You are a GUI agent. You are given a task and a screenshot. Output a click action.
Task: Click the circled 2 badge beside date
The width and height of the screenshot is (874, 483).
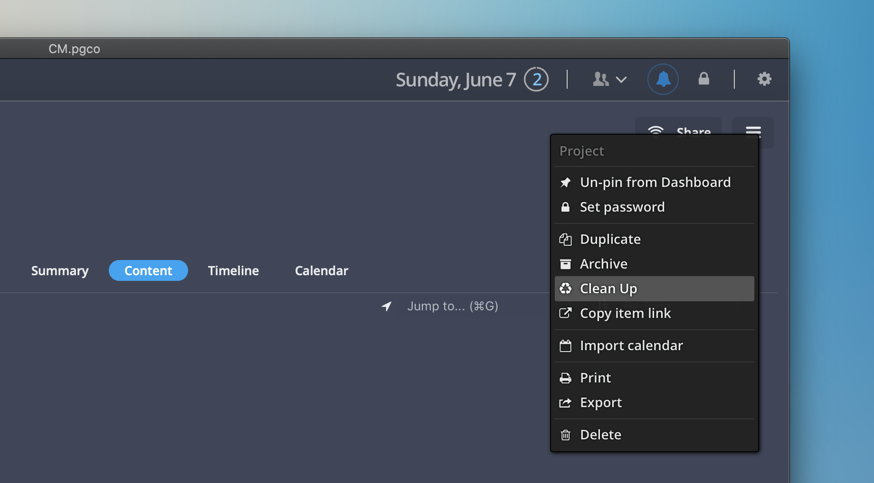[x=536, y=79]
